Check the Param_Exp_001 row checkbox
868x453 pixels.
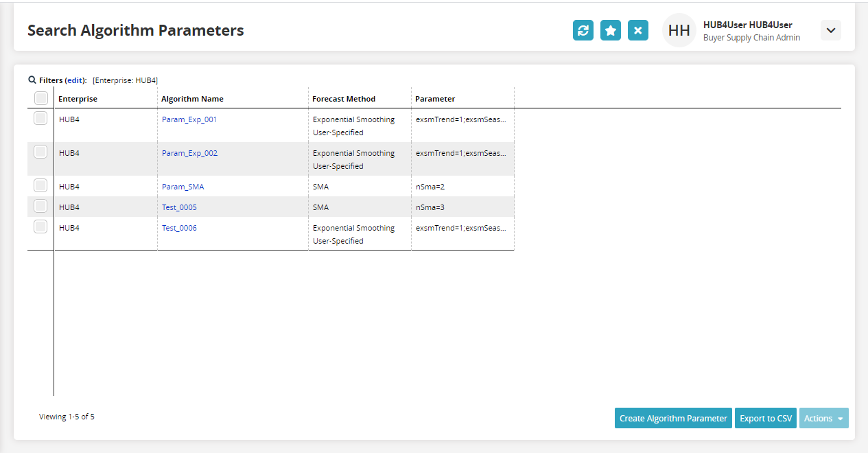pyautogui.click(x=40, y=118)
